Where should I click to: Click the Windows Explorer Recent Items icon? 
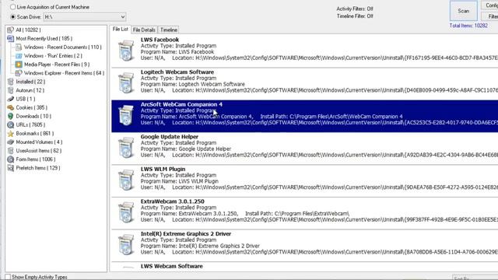point(19,73)
